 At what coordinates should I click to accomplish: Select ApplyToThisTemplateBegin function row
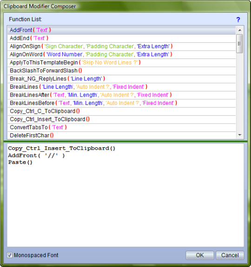[x=122, y=63]
